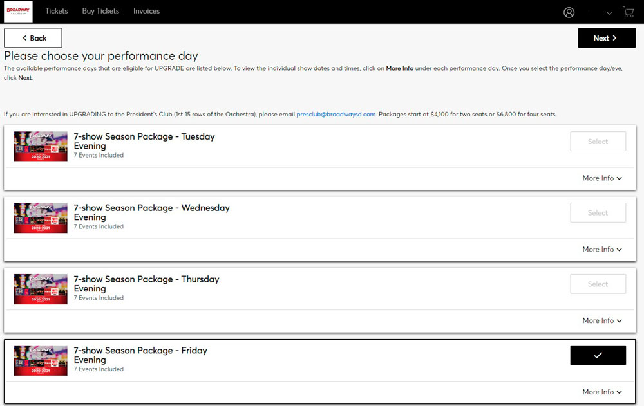Open the Tickets menu item
The width and height of the screenshot is (644, 406).
tap(57, 11)
